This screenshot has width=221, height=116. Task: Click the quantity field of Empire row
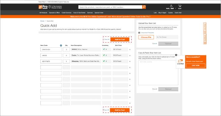(66, 55)
